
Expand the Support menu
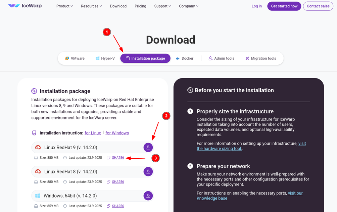pyautogui.click(x=162, y=6)
